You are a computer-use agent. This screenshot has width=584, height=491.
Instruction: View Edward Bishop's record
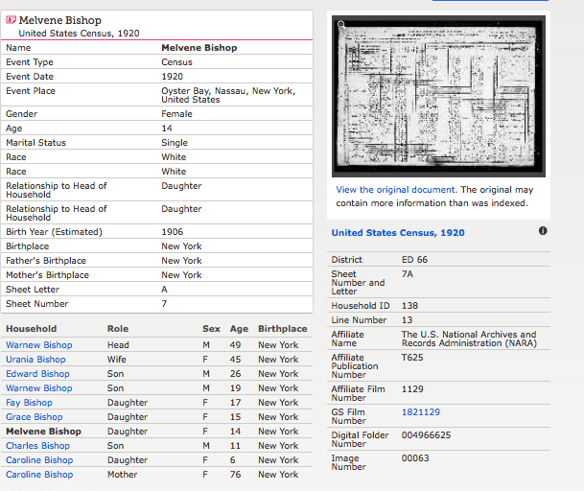click(37, 374)
